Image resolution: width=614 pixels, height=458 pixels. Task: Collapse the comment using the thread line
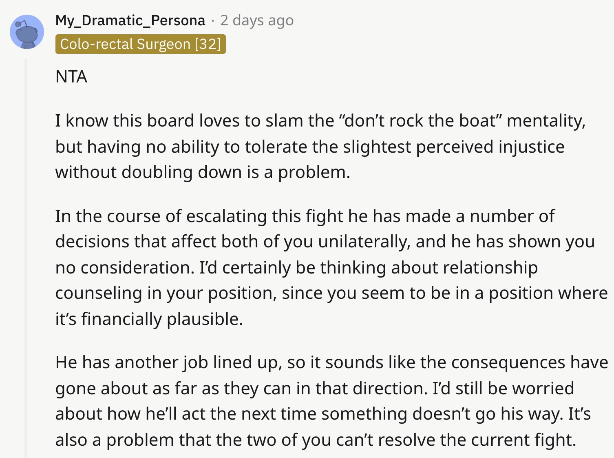[x=26, y=258]
